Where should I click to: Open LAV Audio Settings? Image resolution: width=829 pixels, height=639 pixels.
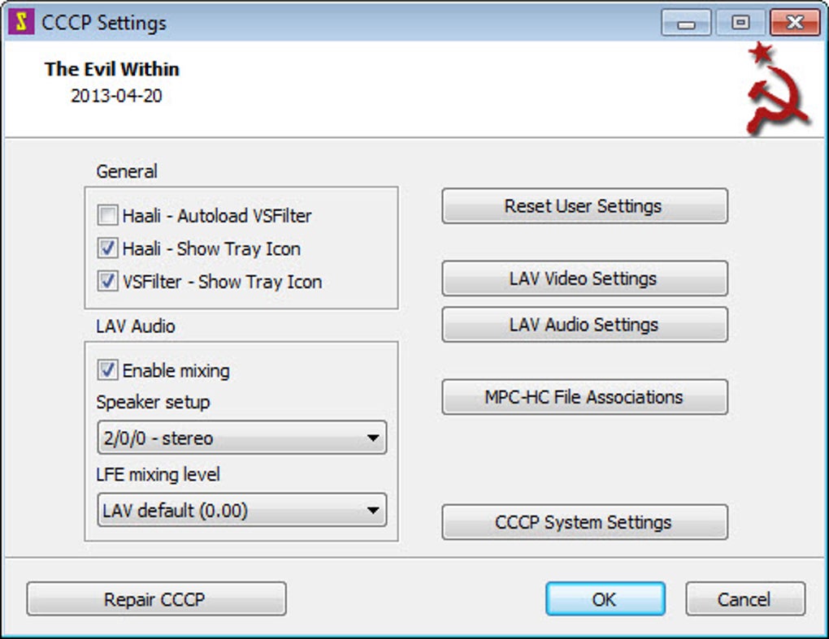584,325
